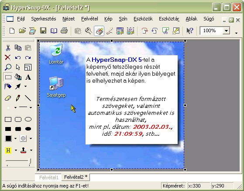Switch to the Felvétel2 tab

coord(76,177)
